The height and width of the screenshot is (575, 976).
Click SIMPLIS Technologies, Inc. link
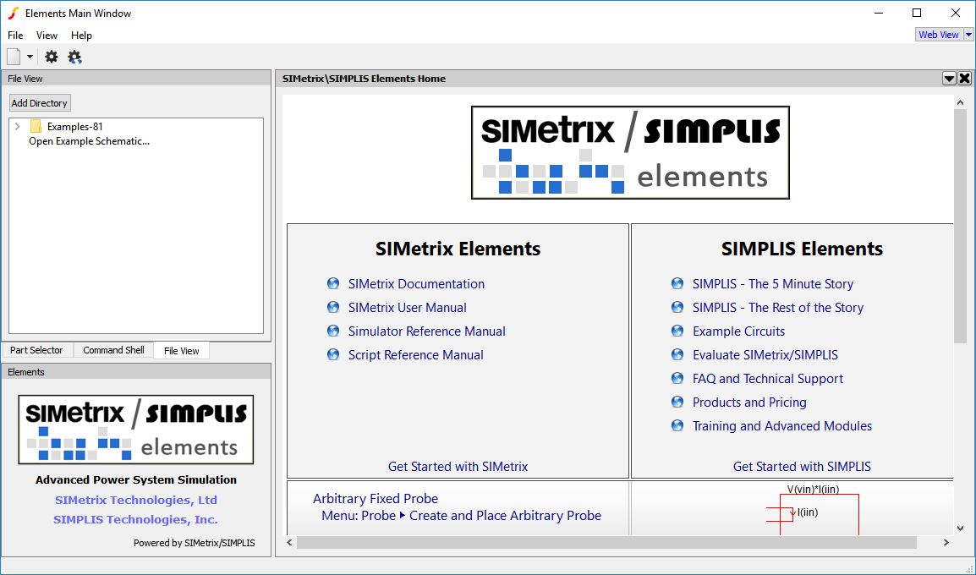[135, 520]
